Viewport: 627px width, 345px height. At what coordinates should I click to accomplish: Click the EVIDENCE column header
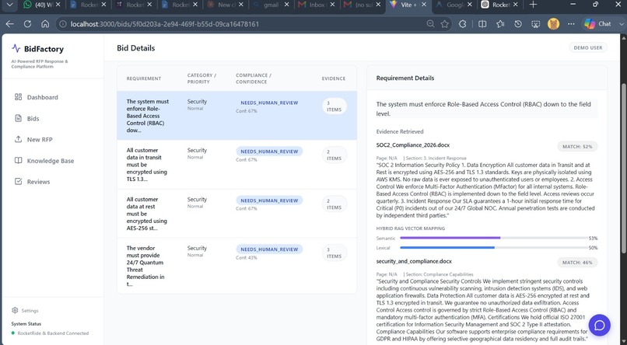[334, 78]
